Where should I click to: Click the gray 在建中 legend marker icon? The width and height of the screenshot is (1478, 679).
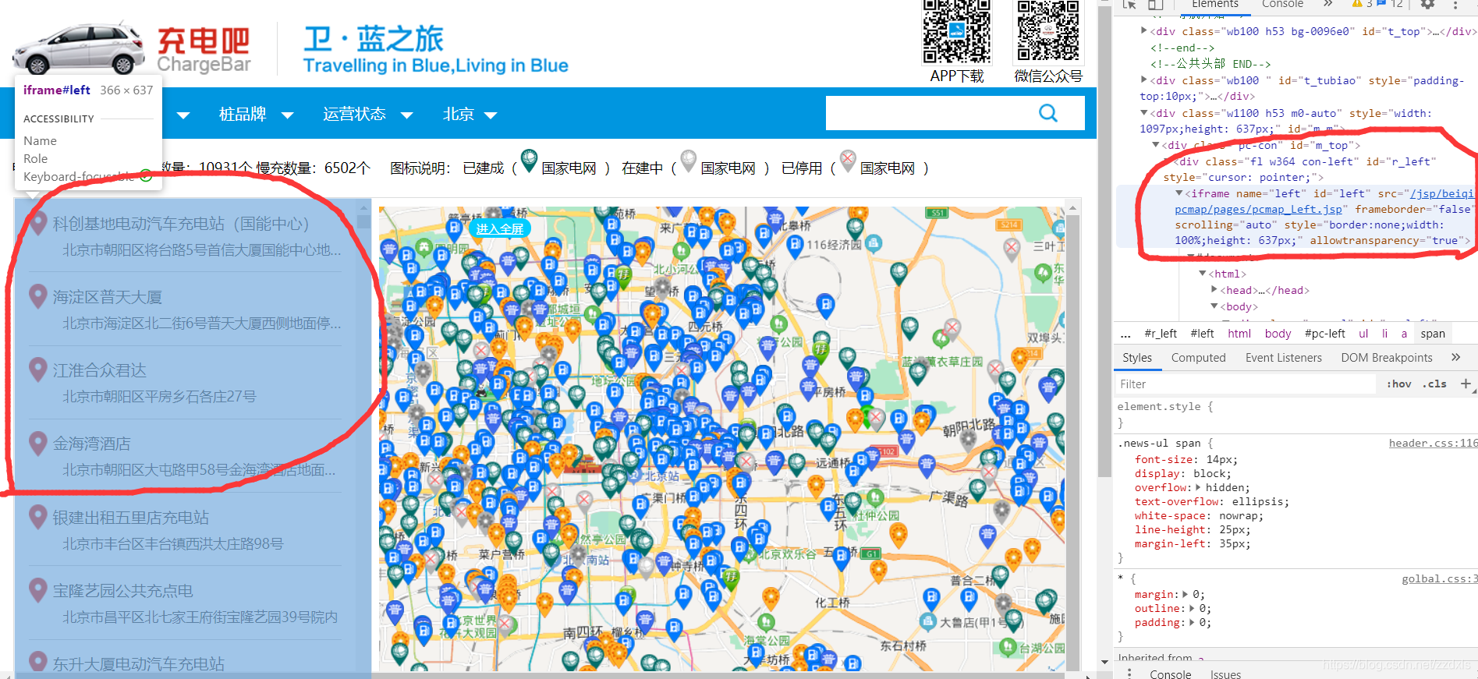(688, 161)
